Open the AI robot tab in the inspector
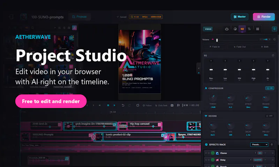Image resolution: width=279 pixels, height=167 pixels. (227, 29)
